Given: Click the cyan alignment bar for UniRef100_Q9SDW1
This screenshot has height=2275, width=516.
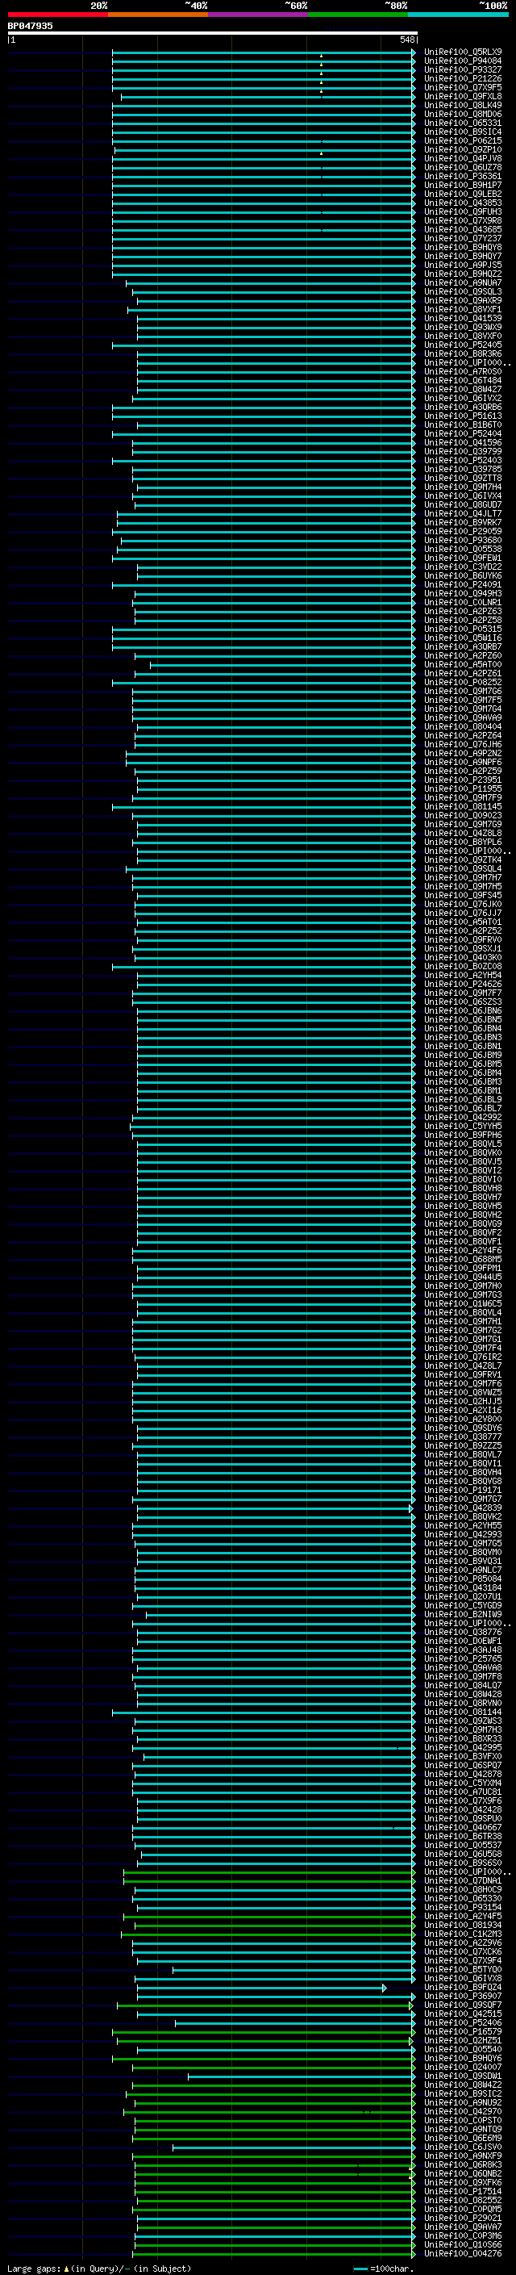Looking at the screenshot, I should click(299, 2076).
